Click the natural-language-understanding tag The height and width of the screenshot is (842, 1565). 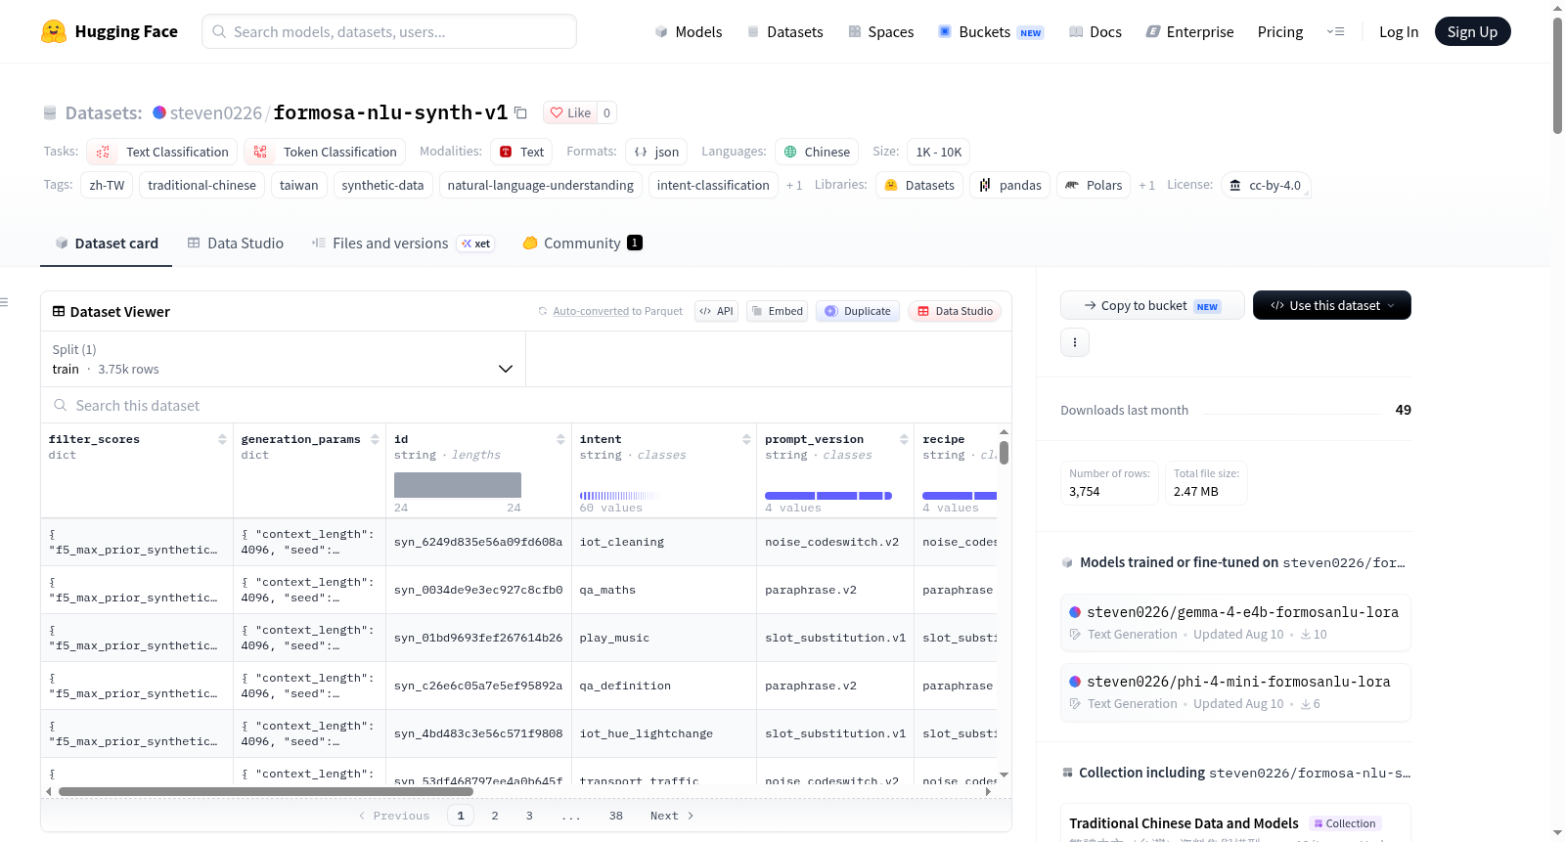coord(541,185)
